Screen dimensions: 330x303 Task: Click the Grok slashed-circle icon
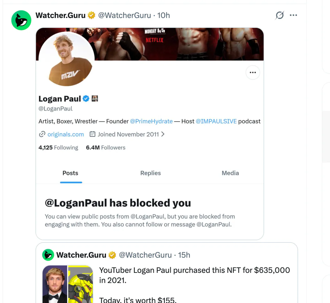279,15
